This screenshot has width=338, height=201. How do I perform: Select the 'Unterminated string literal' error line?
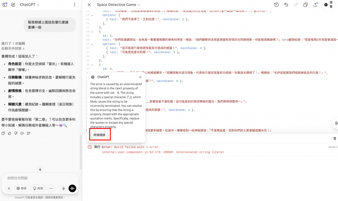(x=163, y=152)
